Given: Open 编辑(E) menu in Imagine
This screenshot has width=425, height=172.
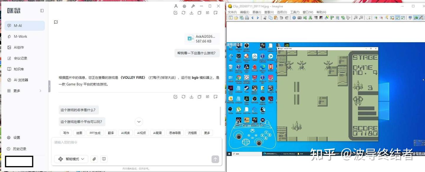Looking at the screenshot, I should pos(245,12).
